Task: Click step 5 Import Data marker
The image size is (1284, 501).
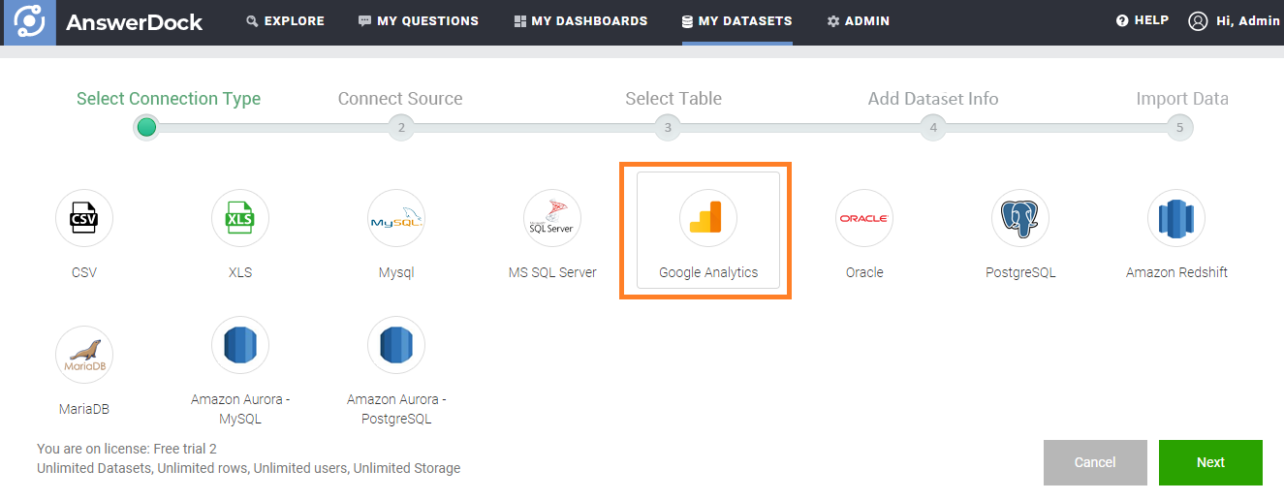Action: (1179, 127)
